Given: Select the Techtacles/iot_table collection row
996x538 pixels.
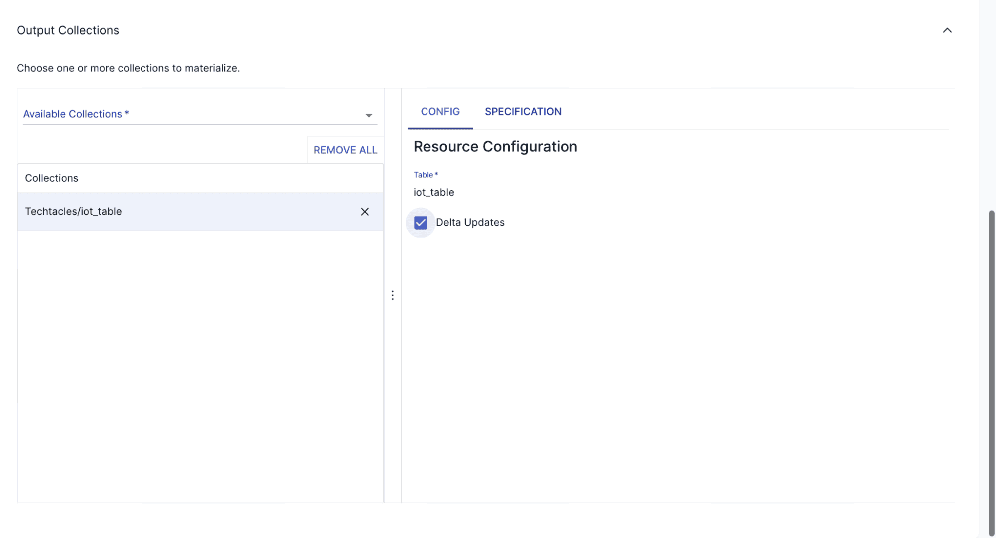Looking at the screenshot, I should [149, 211].
